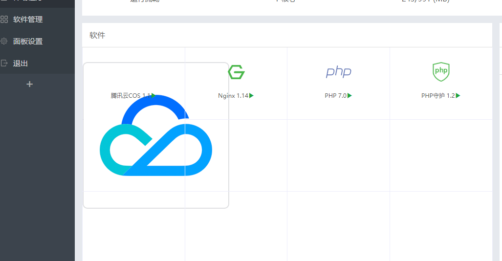Click green play arrow beside PHP 7.0
Screen dimensions: 502x261
(349, 95)
